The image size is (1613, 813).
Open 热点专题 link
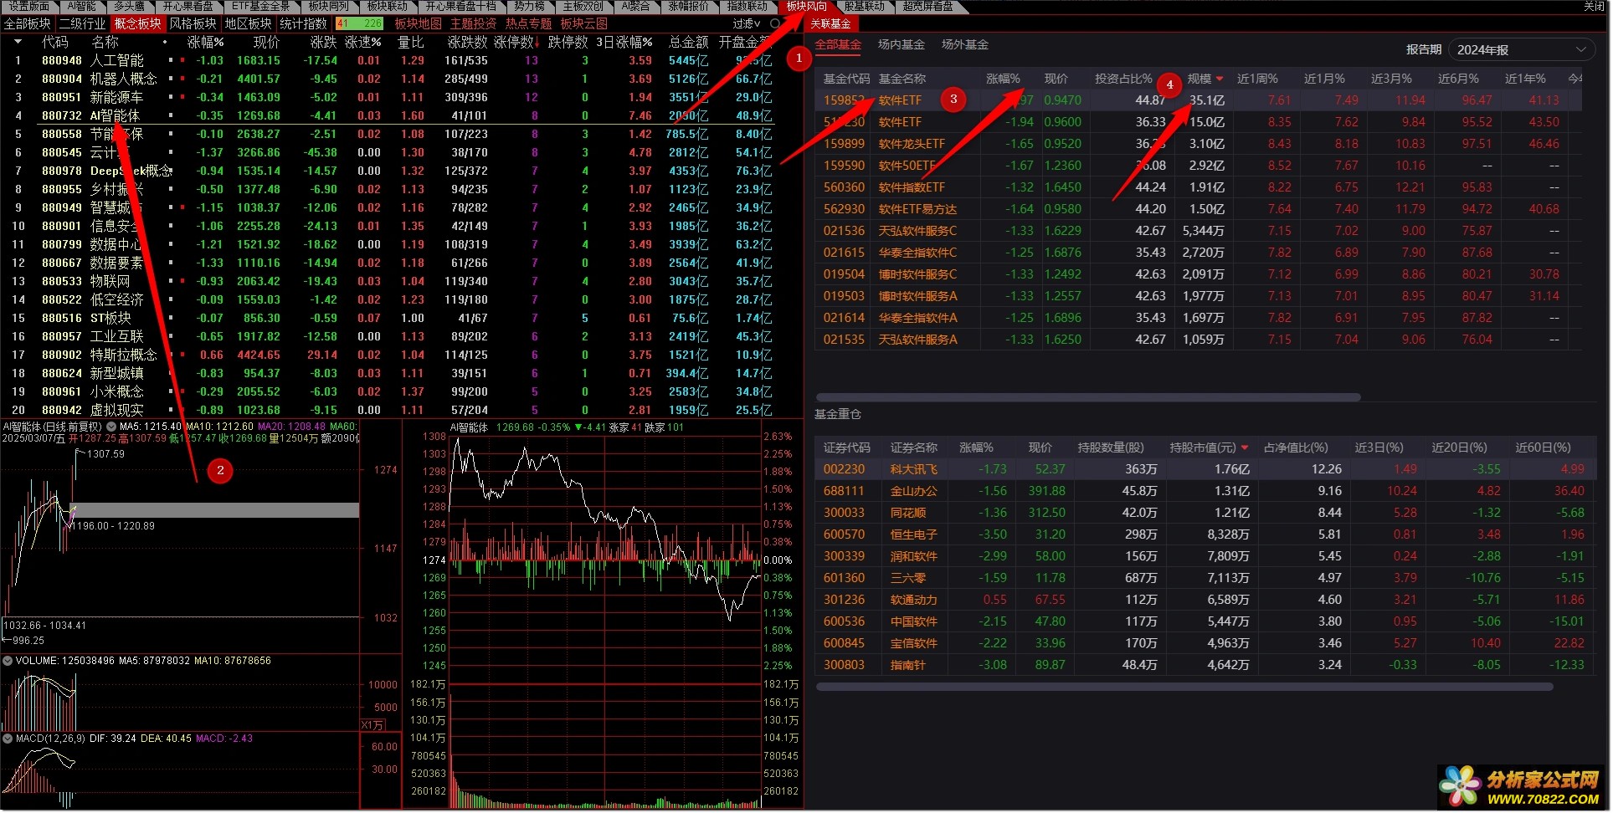pos(528,23)
